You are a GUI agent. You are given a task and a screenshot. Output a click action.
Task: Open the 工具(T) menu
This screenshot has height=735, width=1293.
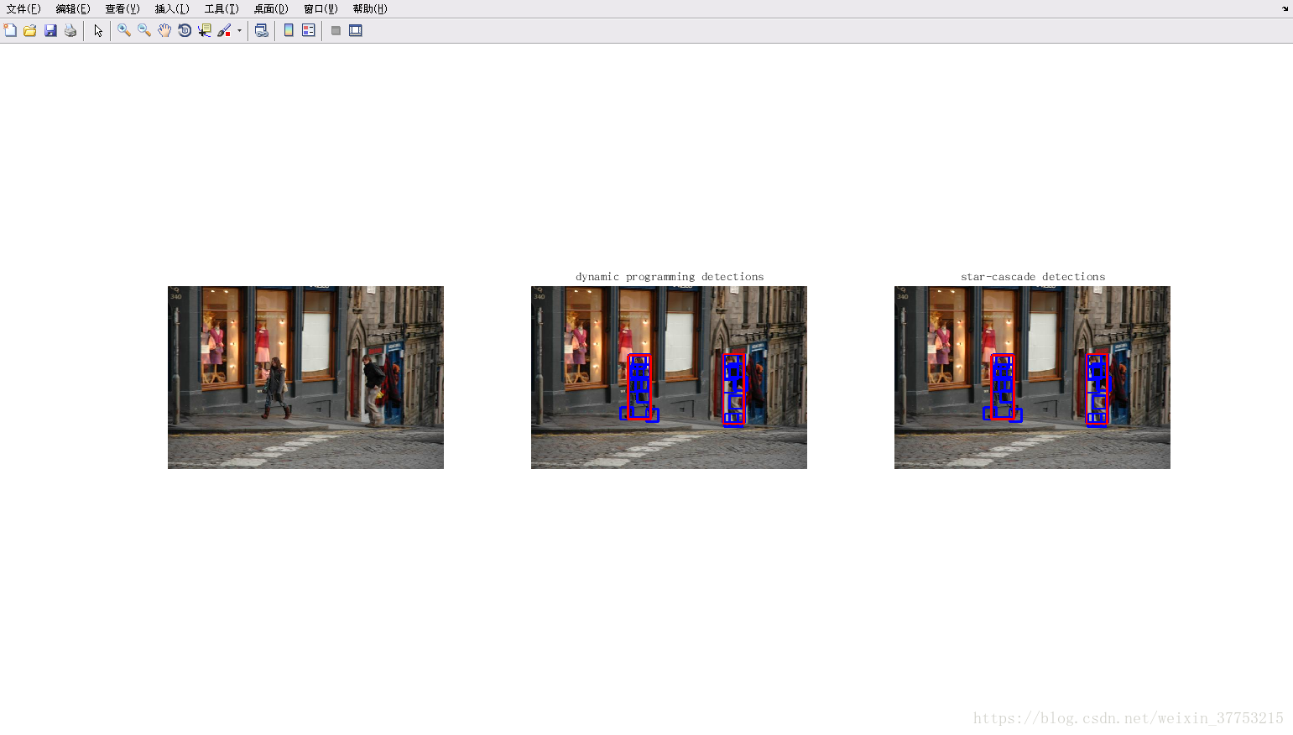[x=222, y=9]
